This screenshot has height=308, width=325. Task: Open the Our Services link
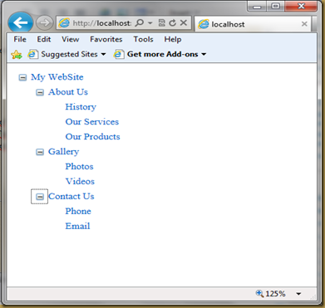click(92, 122)
